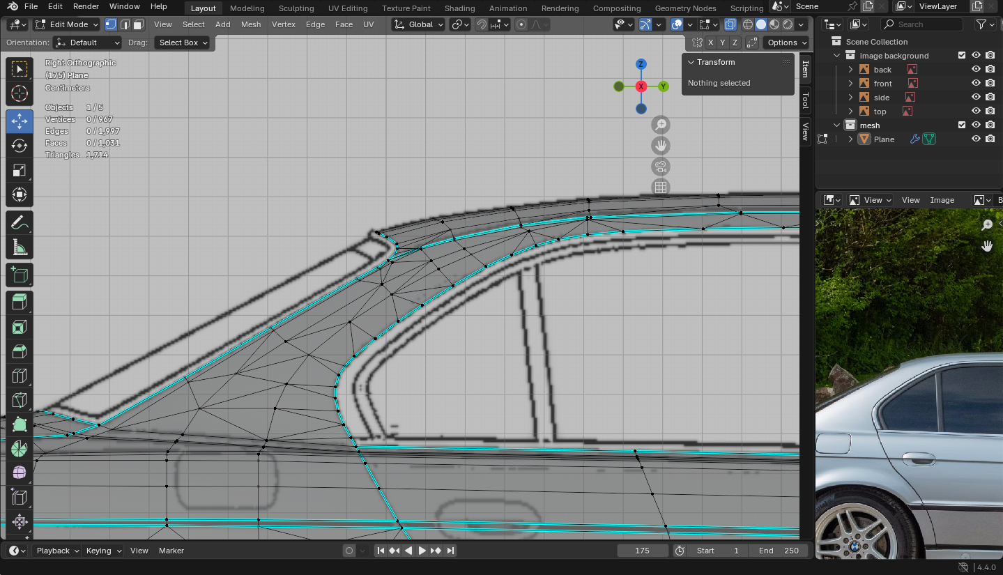
Task: Choose the Bevel tool
Action: click(x=20, y=351)
